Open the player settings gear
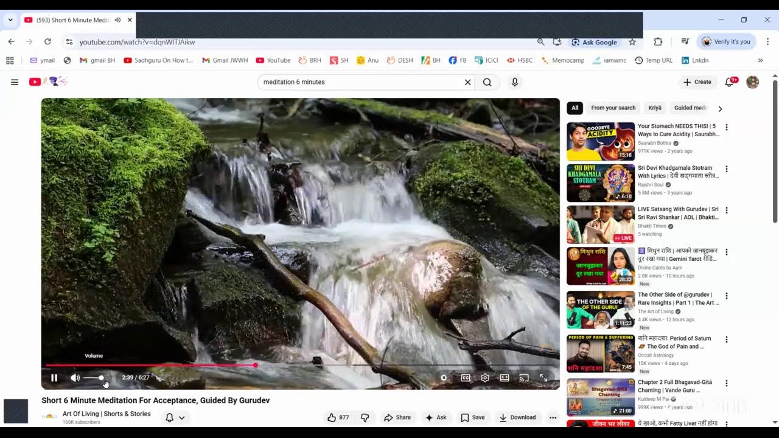 pos(485,378)
